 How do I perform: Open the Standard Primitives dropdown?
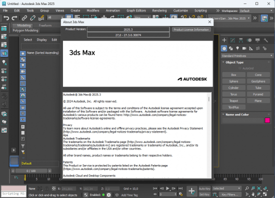point(247,56)
